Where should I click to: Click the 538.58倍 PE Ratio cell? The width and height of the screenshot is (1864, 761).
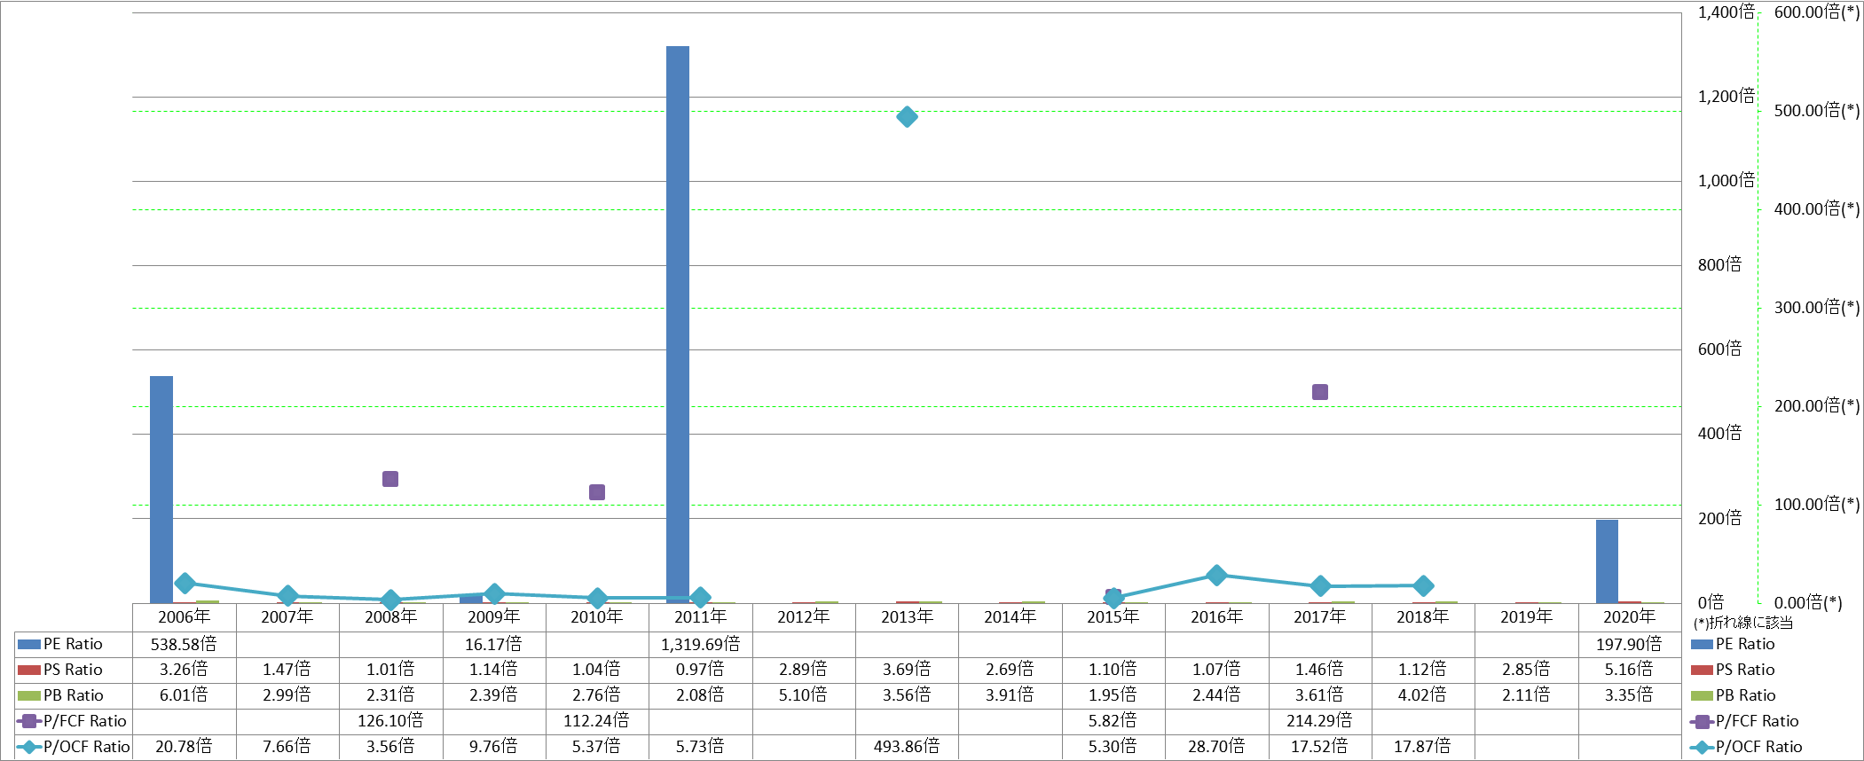pyautogui.click(x=185, y=644)
